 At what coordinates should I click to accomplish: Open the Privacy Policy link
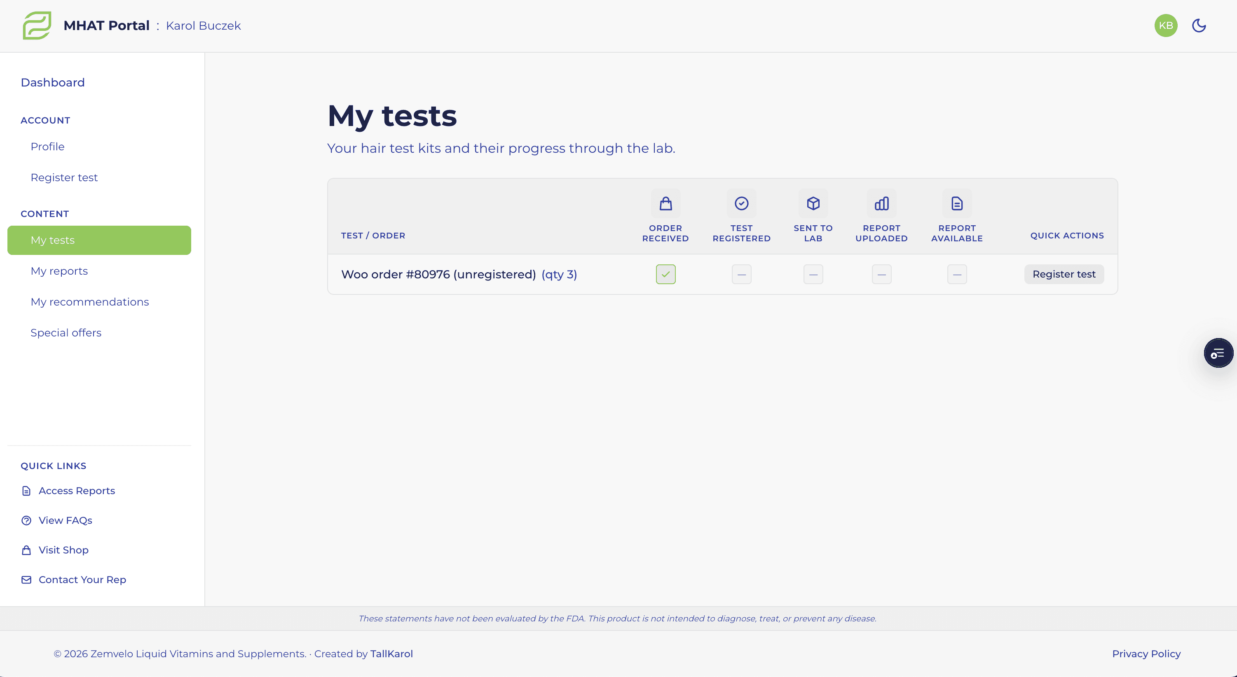[x=1146, y=654]
